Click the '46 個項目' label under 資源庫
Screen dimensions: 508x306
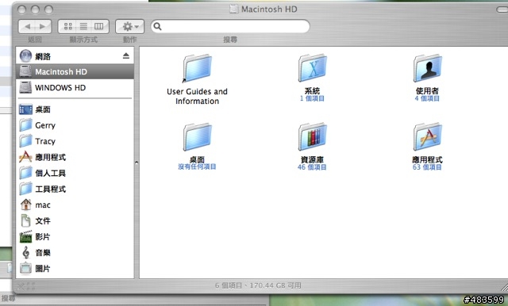312,167
